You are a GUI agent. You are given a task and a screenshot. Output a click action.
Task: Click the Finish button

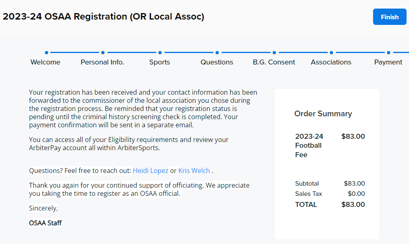tap(389, 17)
